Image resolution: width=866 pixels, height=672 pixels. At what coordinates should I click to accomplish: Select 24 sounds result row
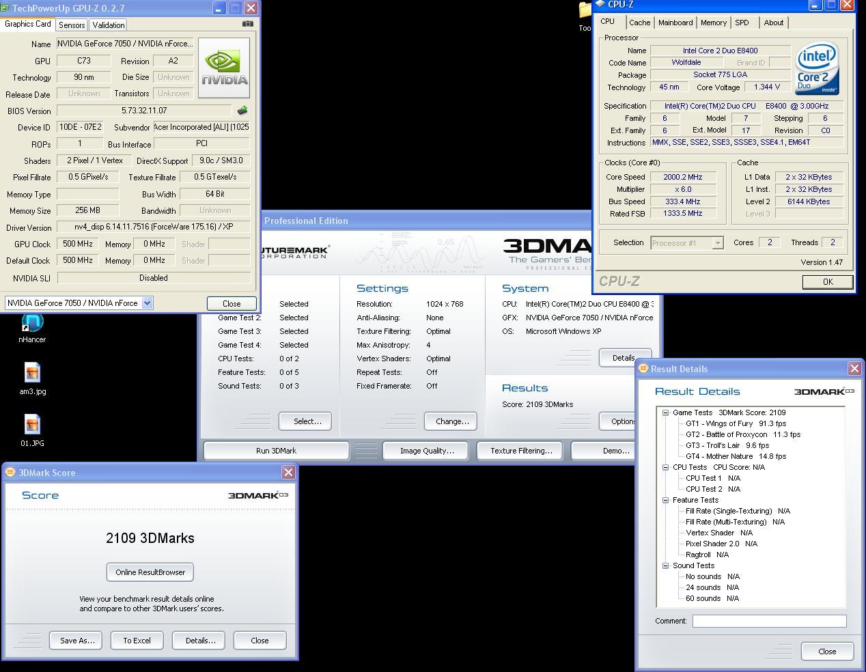pyautogui.click(x=712, y=587)
